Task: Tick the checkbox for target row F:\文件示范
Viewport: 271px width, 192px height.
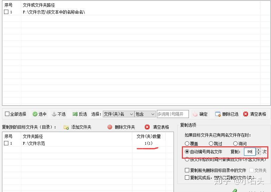Action: click(x=6, y=143)
